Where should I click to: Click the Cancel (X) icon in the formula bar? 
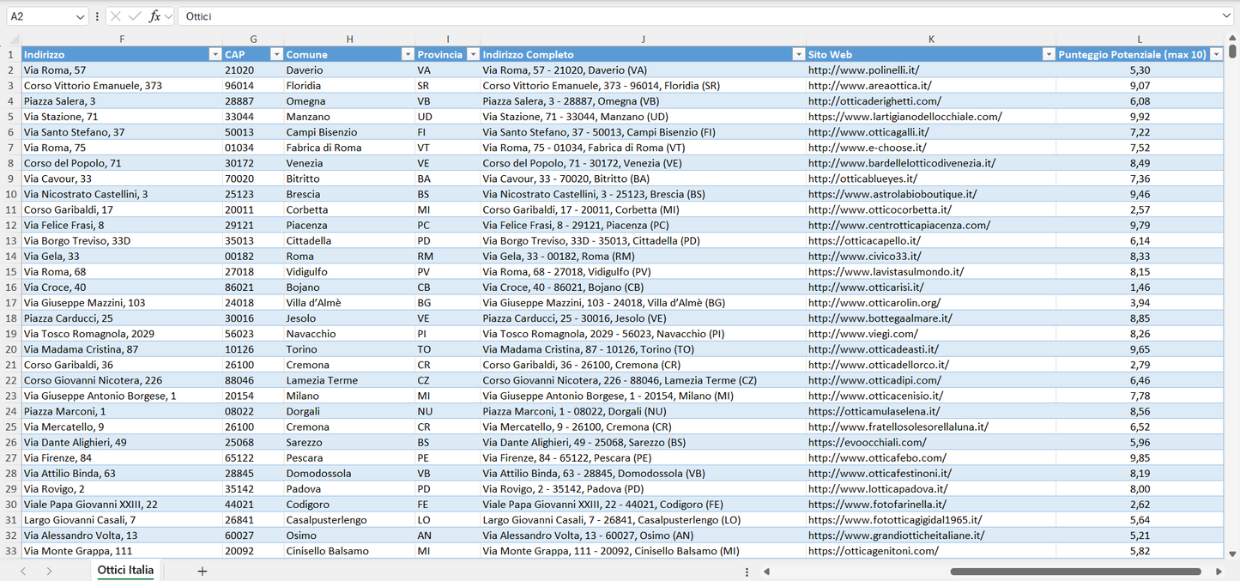(116, 15)
